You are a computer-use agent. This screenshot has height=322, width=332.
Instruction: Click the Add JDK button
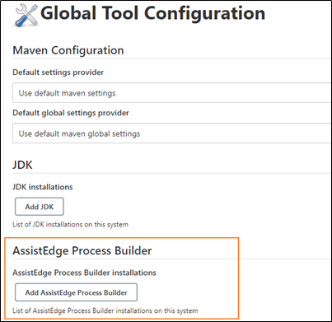(40, 207)
